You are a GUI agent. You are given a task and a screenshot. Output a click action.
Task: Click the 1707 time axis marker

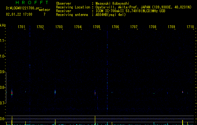point(134,27)
